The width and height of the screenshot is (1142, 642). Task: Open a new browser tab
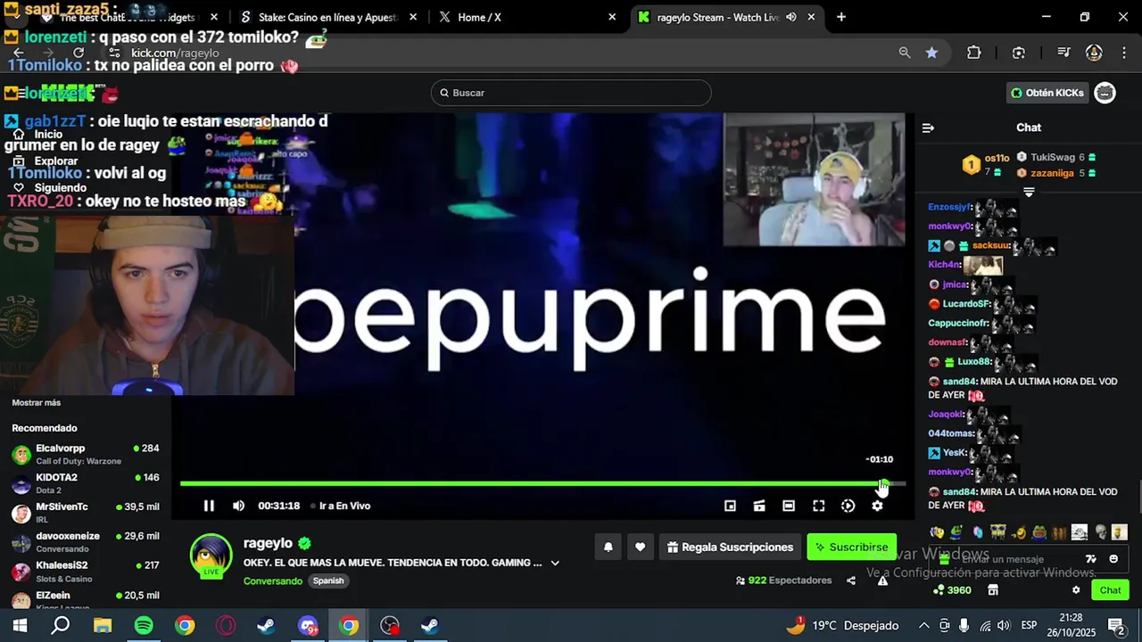pos(841,17)
